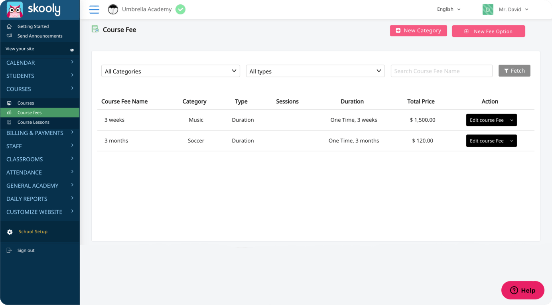The height and width of the screenshot is (305, 552).
Task: Click the Getting Started home icon
Action: 10,26
